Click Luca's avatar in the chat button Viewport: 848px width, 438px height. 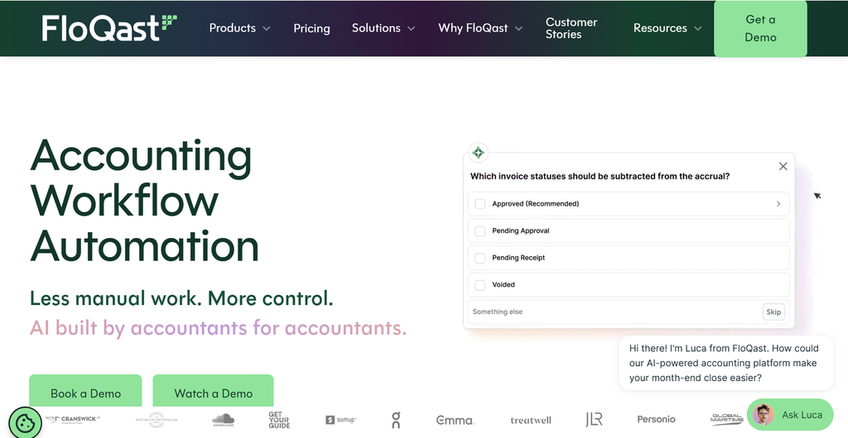point(763,415)
